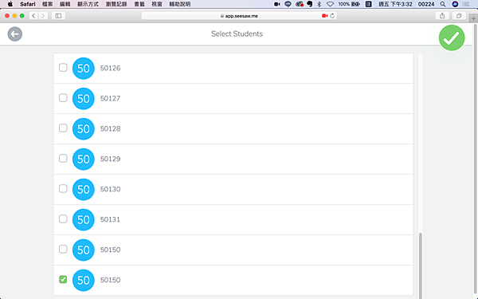The width and height of the screenshot is (478, 299).
Task: Show all tabs overview button
Action: [x=459, y=16]
